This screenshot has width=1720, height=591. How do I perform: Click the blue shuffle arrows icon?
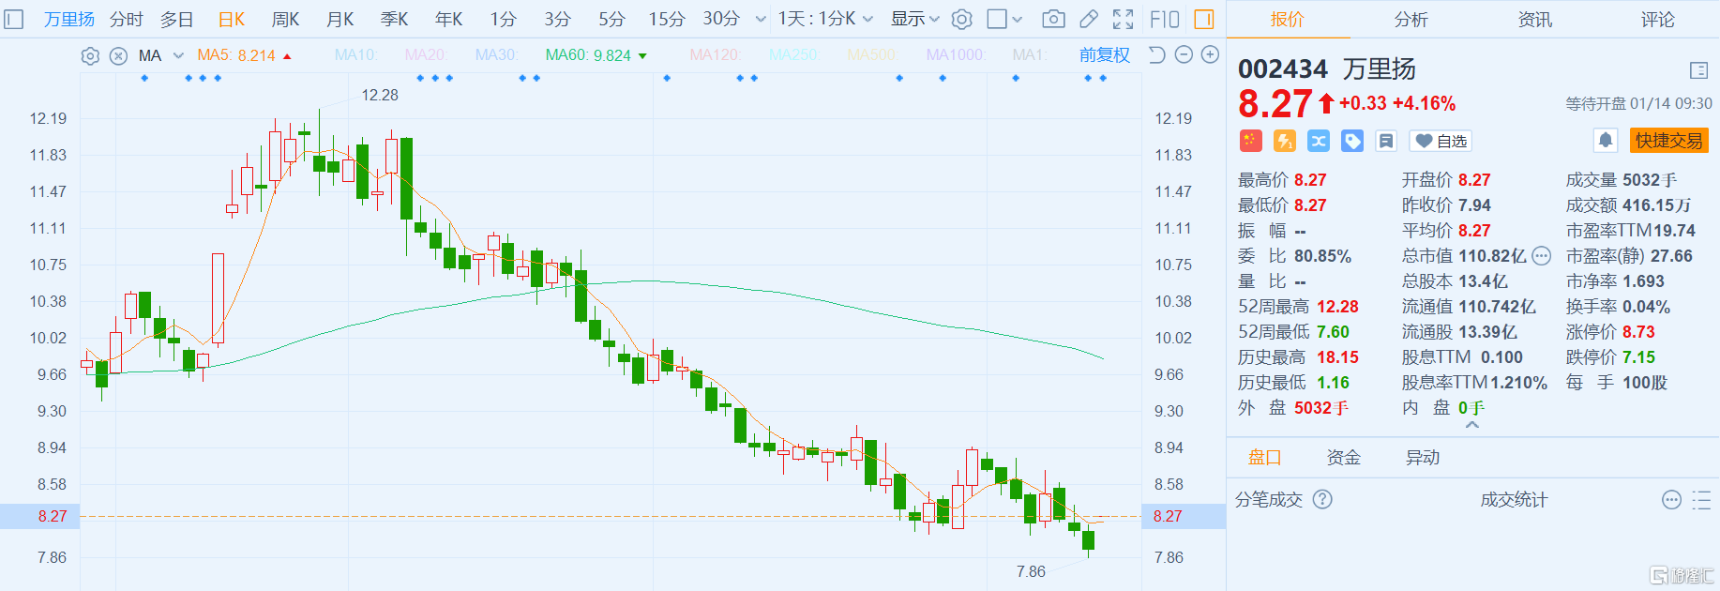tap(1319, 141)
